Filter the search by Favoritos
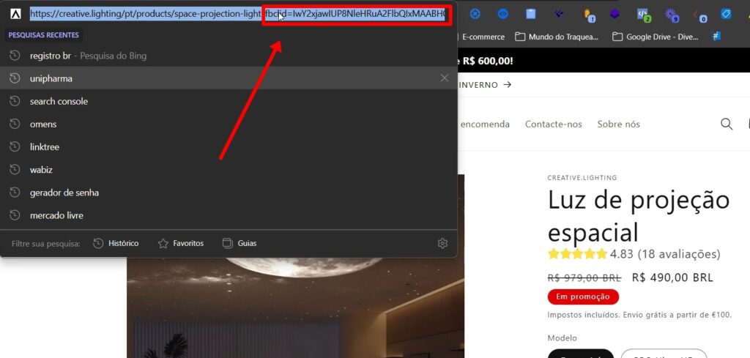Screen dimensions: 750x358 (x=181, y=243)
